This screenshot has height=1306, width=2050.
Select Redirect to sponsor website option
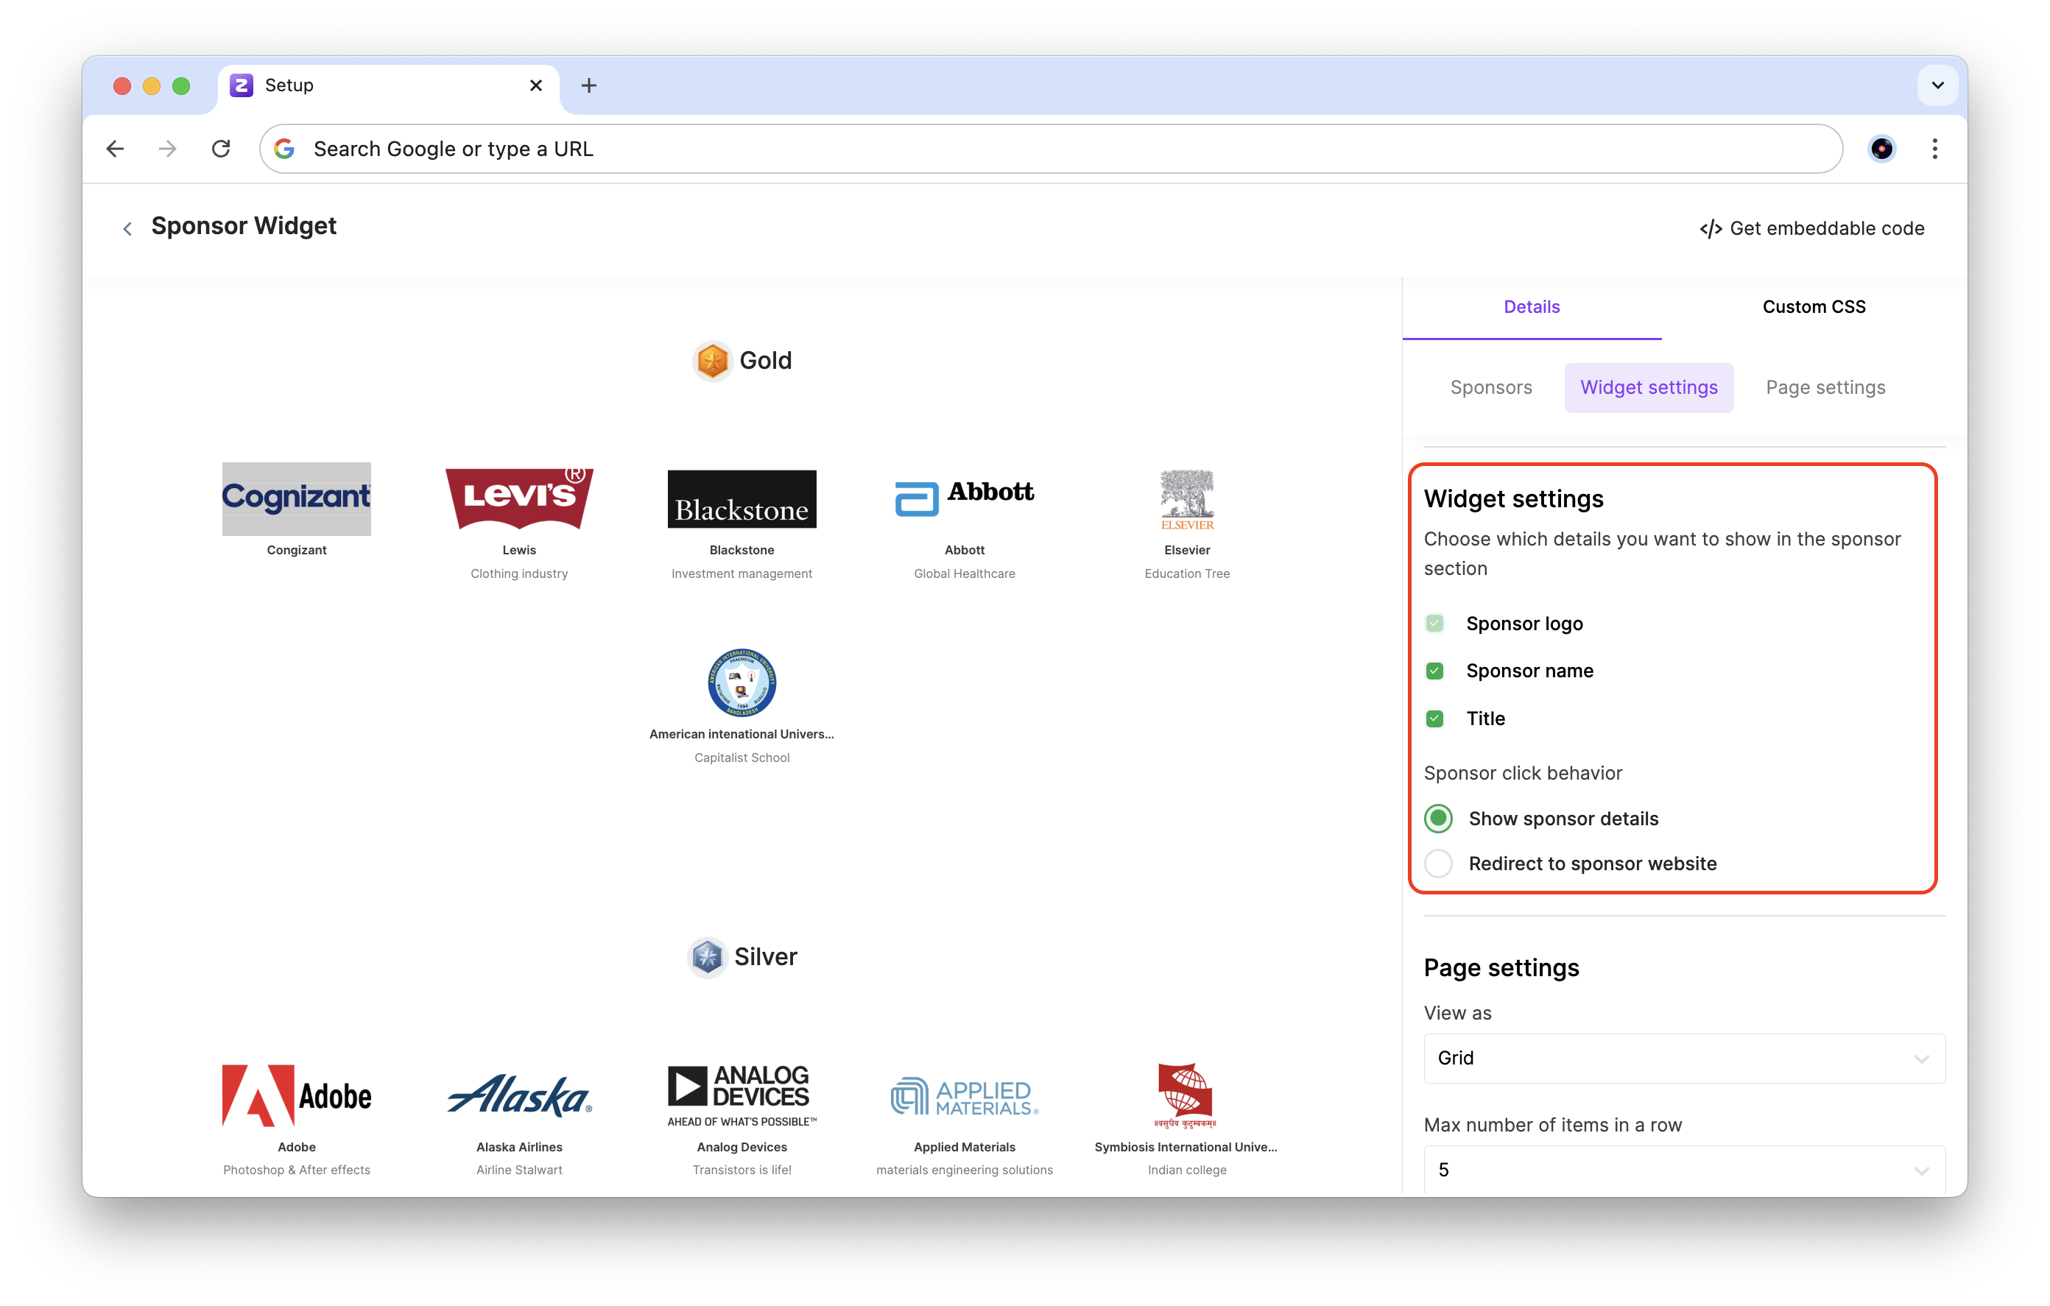(x=1439, y=864)
